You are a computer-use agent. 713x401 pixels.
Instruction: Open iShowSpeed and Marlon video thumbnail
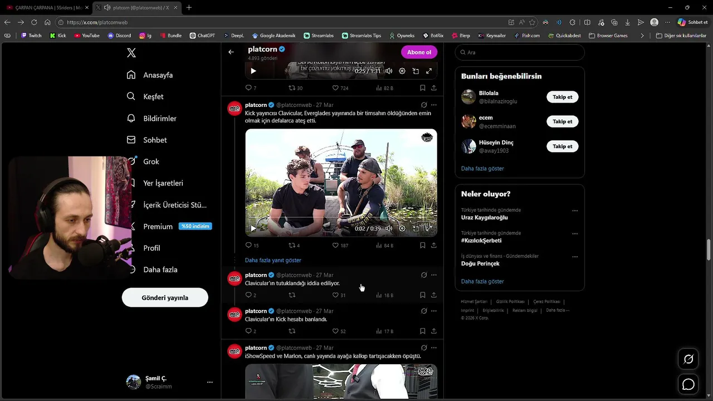point(341,382)
